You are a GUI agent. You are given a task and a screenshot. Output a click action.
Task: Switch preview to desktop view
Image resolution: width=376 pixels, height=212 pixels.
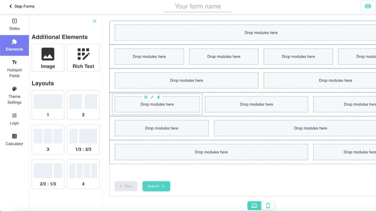(254, 205)
